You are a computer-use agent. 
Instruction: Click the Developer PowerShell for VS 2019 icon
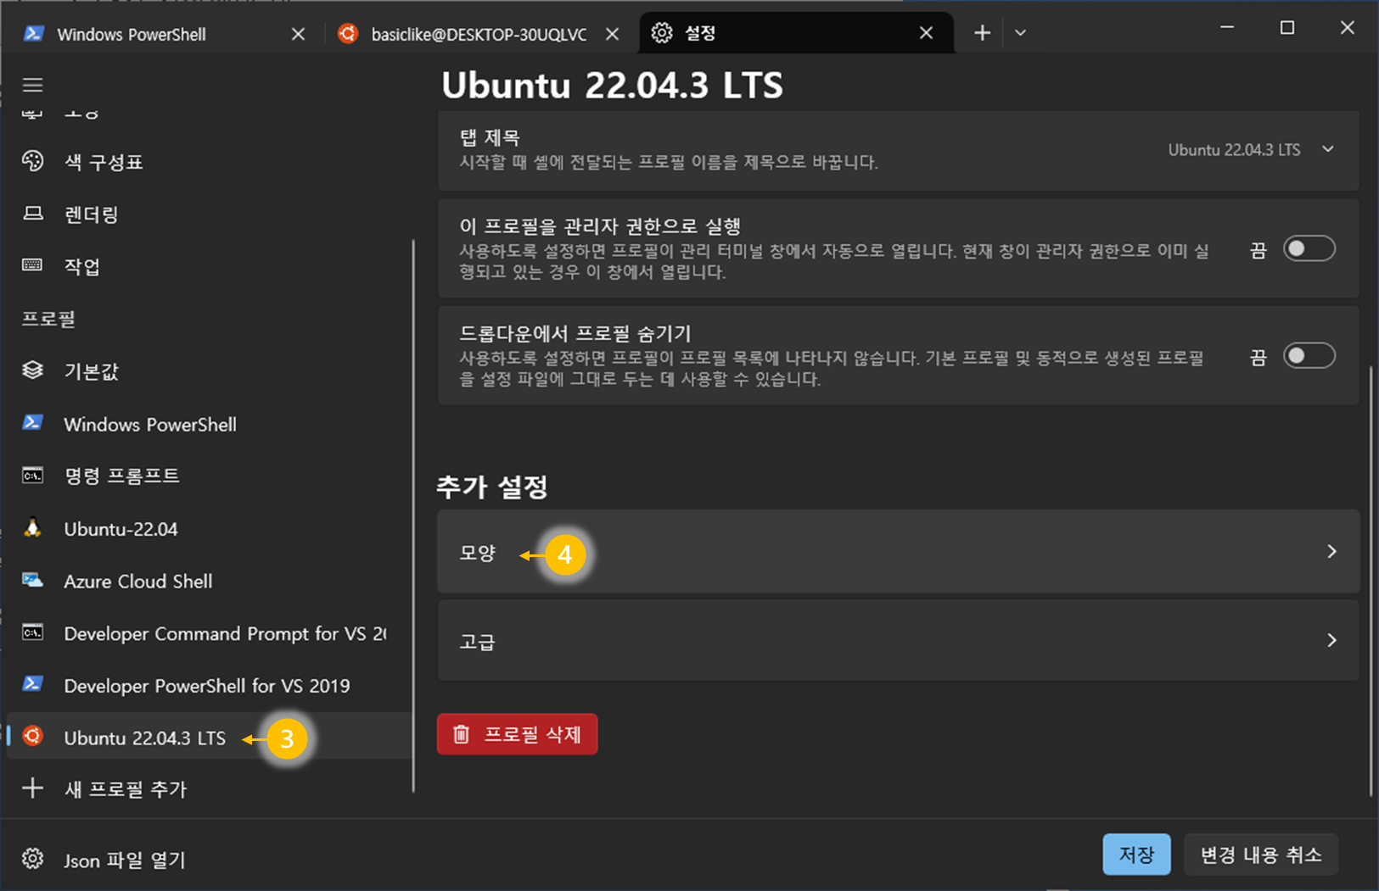click(x=32, y=684)
